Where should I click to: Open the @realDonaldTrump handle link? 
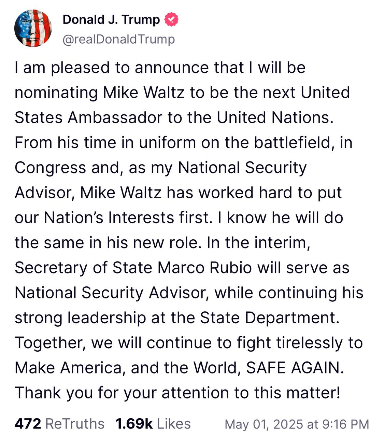point(118,39)
